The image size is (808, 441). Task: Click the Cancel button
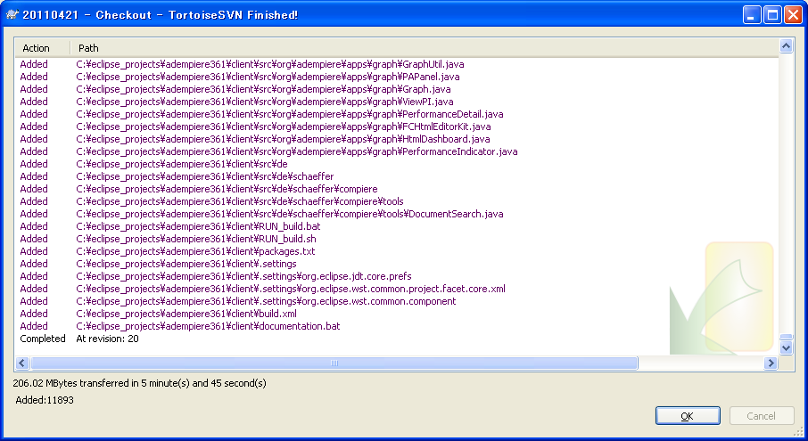click(x=762, y=416)
